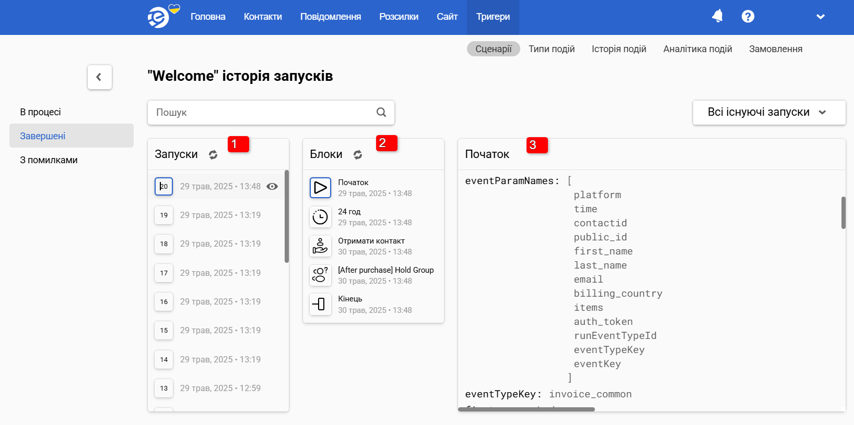Click the runEventTypeId parameter

pyautogui.click(x=615, y=336)
